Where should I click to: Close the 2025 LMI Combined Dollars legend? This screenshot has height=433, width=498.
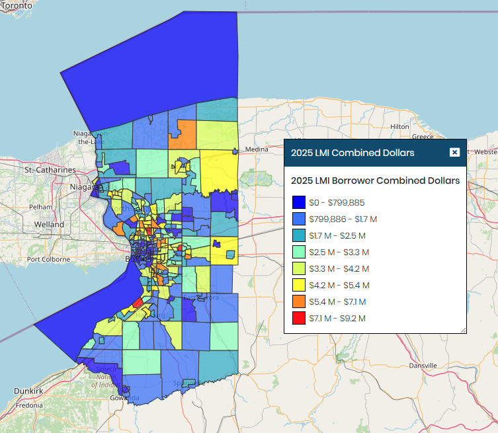(454, 152)
